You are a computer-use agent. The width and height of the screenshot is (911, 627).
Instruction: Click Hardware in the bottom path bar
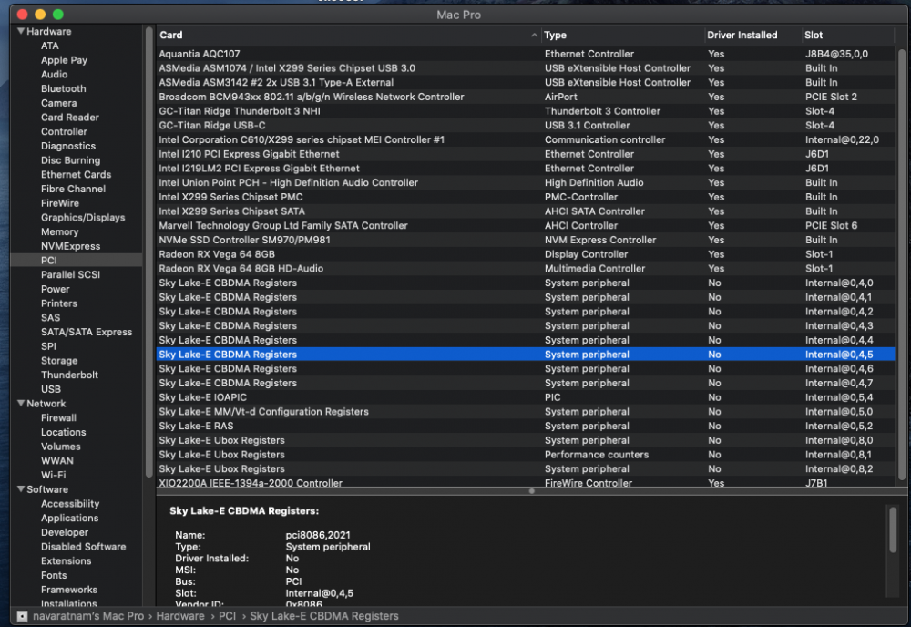[180, 616]
